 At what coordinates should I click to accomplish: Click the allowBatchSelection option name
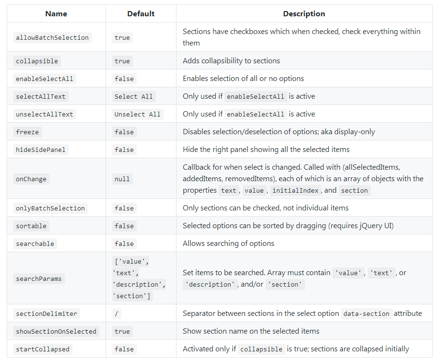52,37
